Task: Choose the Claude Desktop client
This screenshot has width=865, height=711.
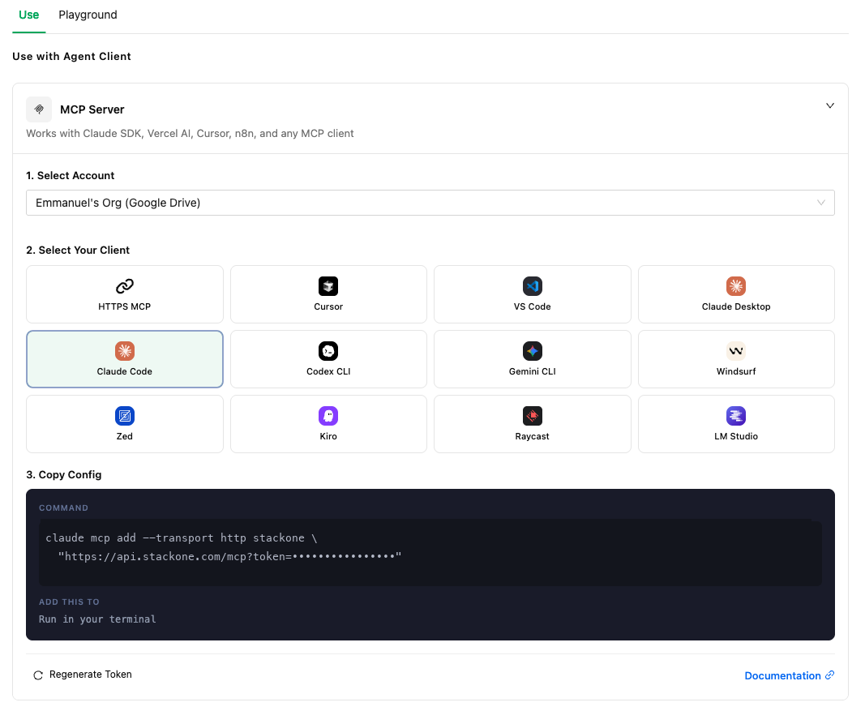Action: click(x=736, y=293)
